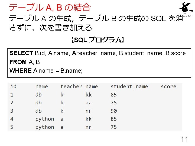Click the aa value in row 2
Image resolution: width=195 pixels, height=146 pixels.
point(89,103)
